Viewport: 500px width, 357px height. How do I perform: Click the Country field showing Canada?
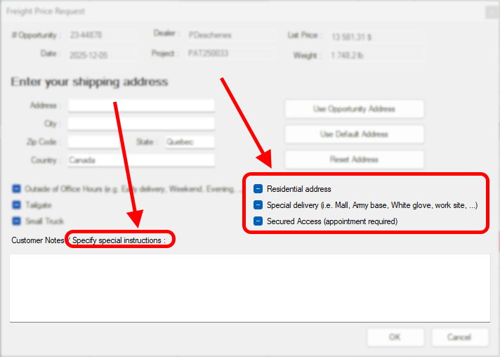pyautogui.click(x=140, y=160)
